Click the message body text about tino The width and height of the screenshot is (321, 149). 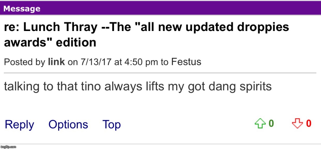click(x=138, y=86)
